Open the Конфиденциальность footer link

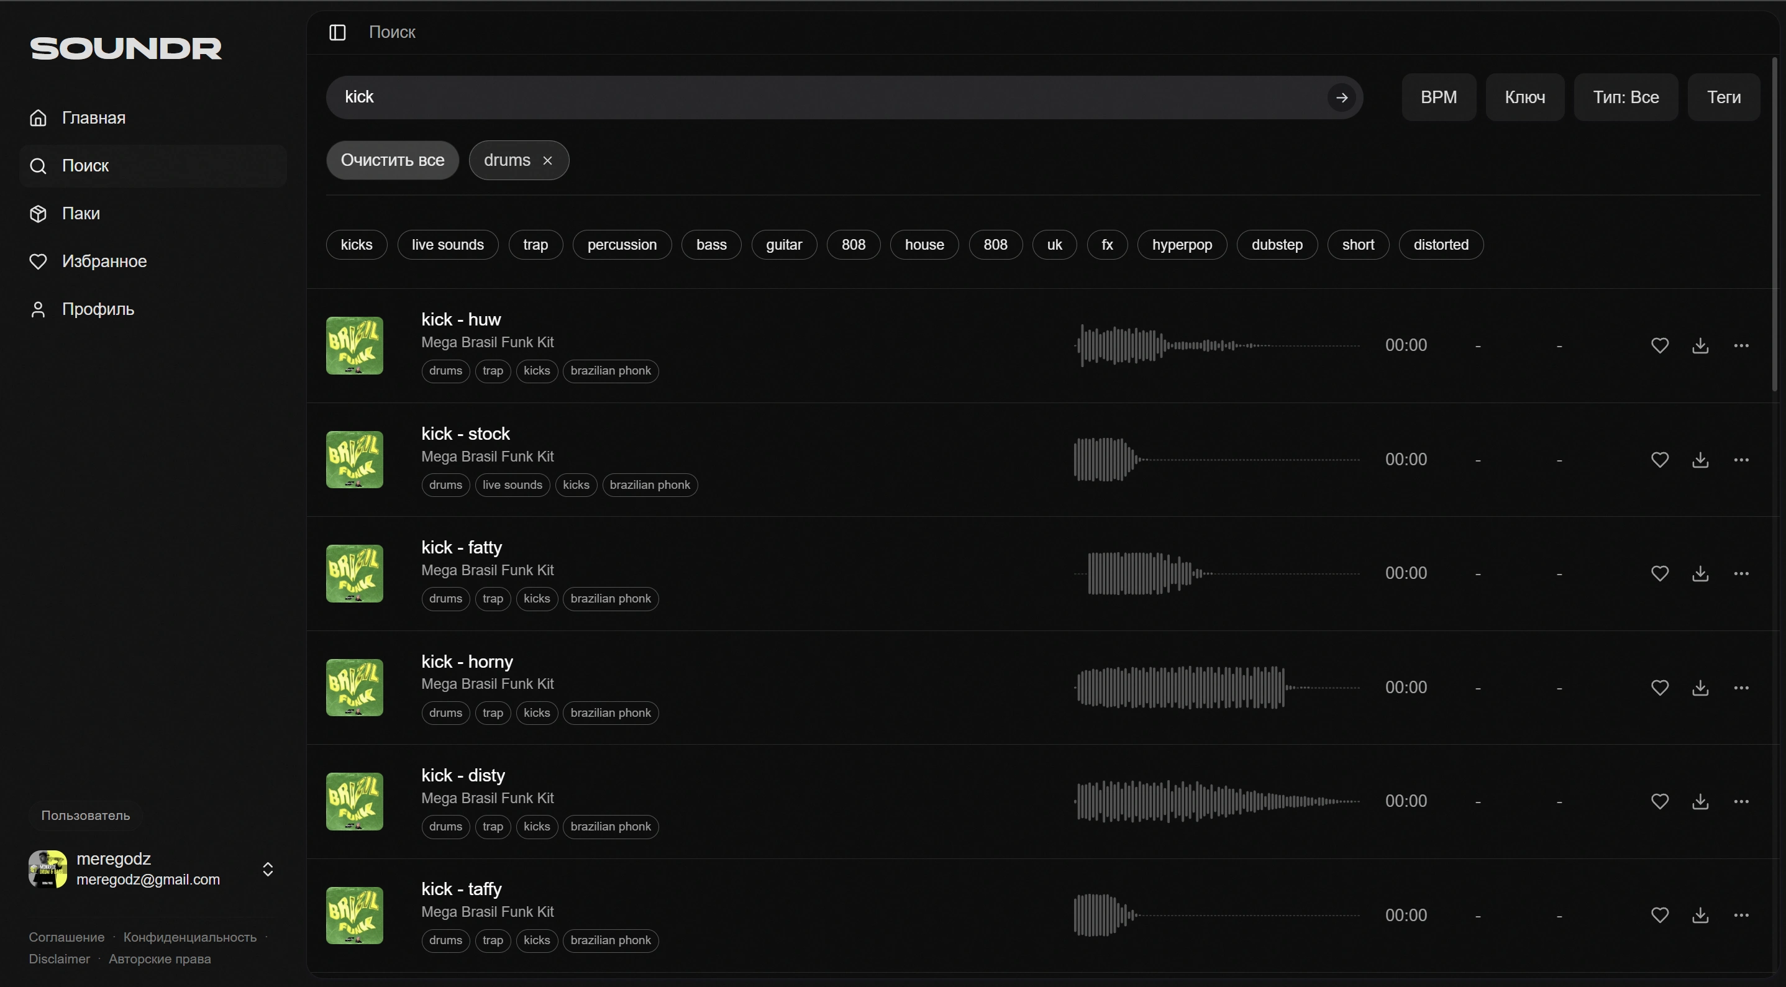pos(189,937)
